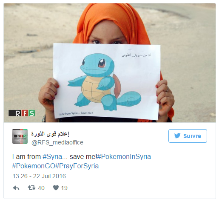Open the #PokemonGO hashtag
The width and height of the screenshot is (219, 202).
click(34, 166)
